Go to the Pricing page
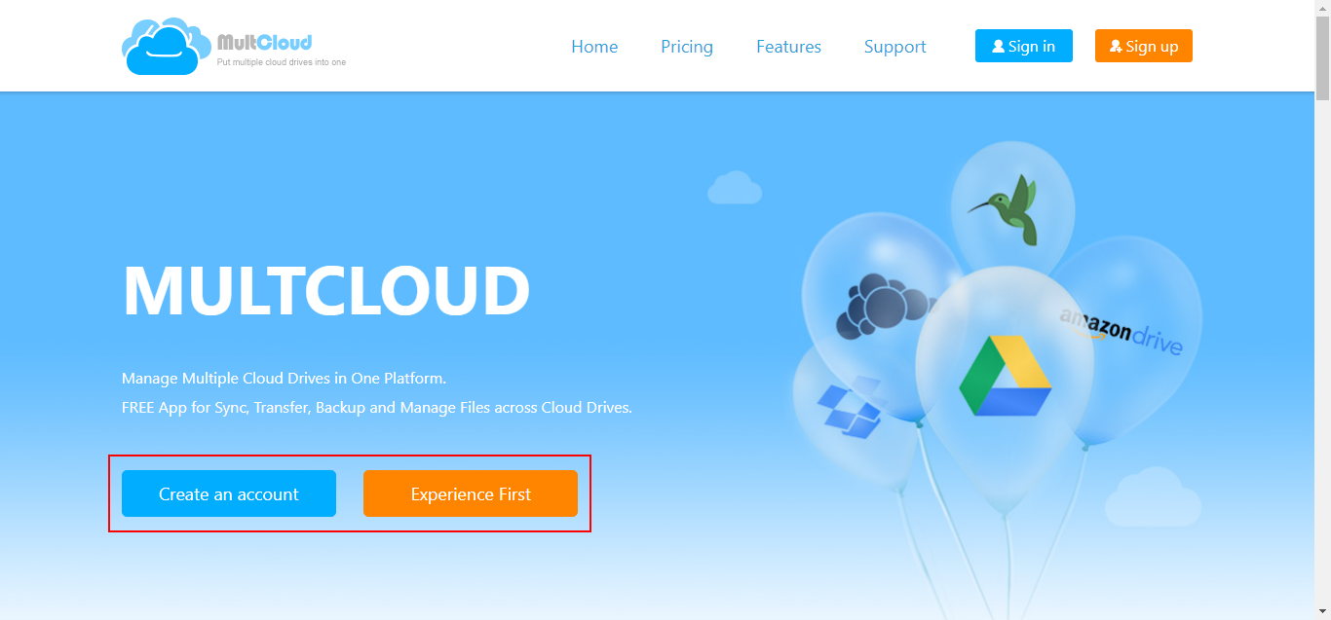1331x620 pixels. (x=687, y=47)
